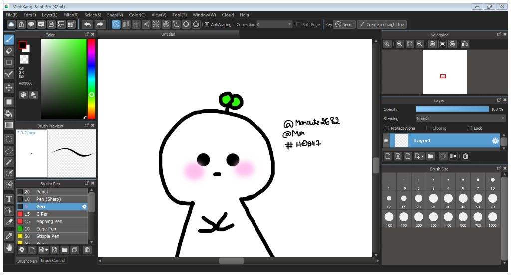Screen dimensions: 511x275
Task: Enable circle snap icon
Action: (x=166, y=25)
